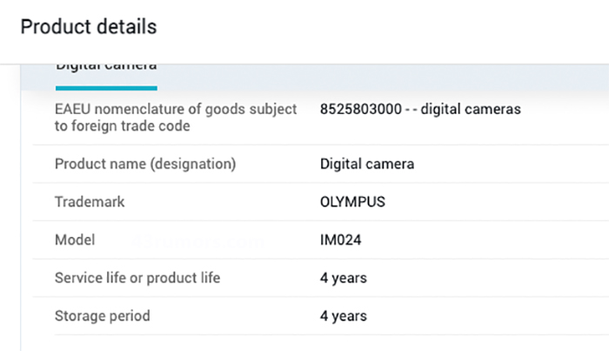This screenshot has height=351, width=609.
Task: Select the 4 years service life value
Action: pos(343,278)
